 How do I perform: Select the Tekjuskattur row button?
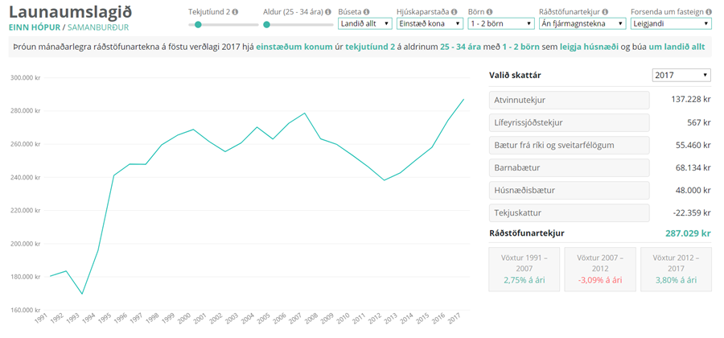pyautogui.click(x=569, y=213)
